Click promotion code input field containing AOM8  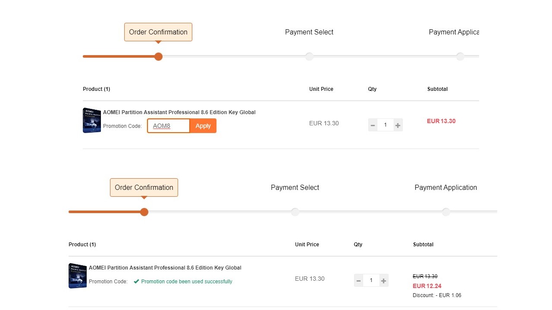point(169,126)
